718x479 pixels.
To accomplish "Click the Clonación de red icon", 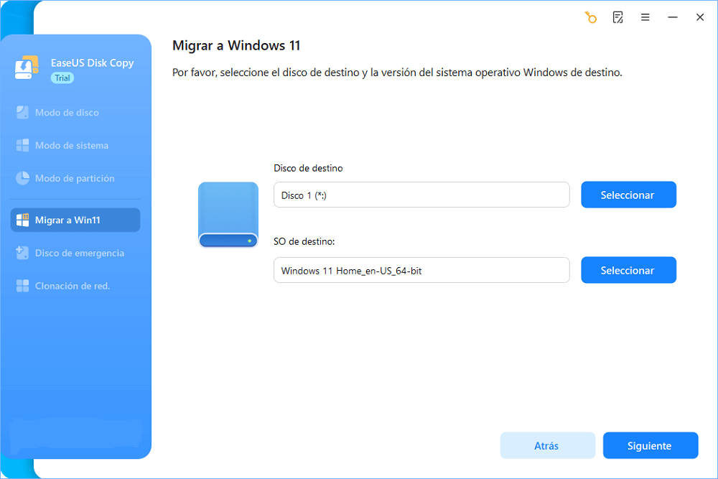I will click(x=22, y=286).
